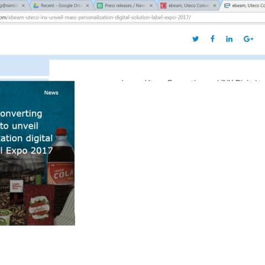The width and height of the screenshot is (265, 265).
Task: Switch to the Press releases spreadsheet tab
Action: [125, 6]
